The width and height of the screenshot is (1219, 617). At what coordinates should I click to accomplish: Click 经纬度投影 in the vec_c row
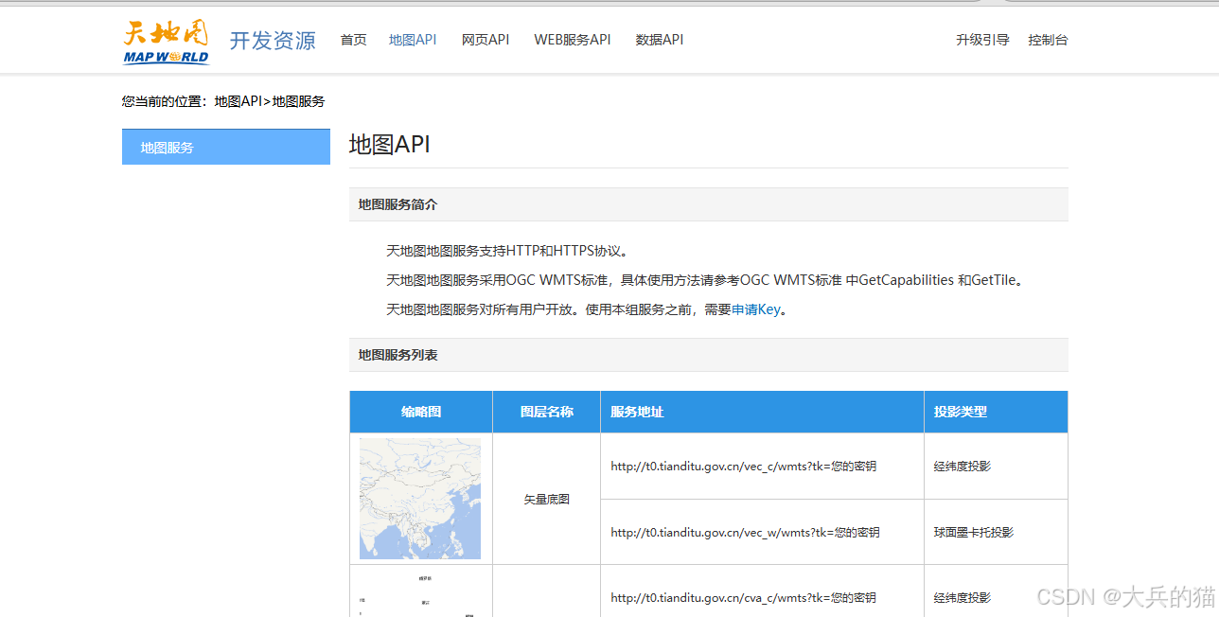tap(963, 466)
